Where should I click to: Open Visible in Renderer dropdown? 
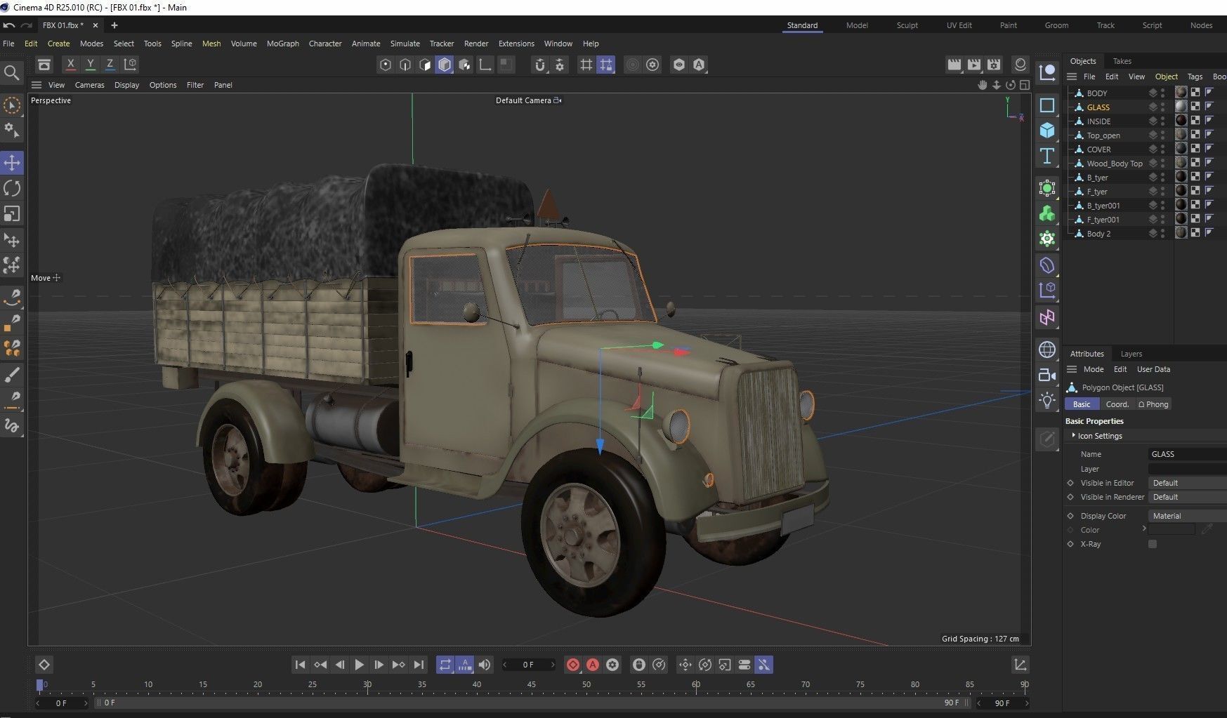(1187, 497)
